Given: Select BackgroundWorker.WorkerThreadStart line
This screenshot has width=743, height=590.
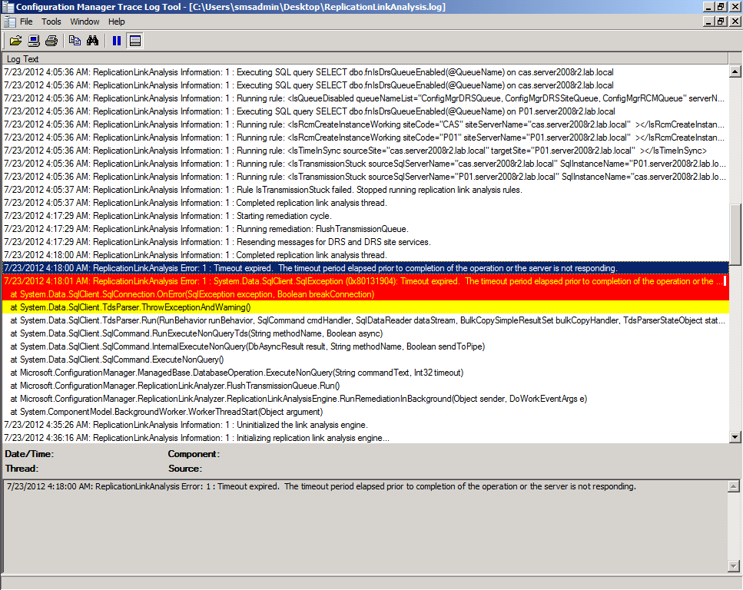Looking at the screenshot, I should click(365, 412).
